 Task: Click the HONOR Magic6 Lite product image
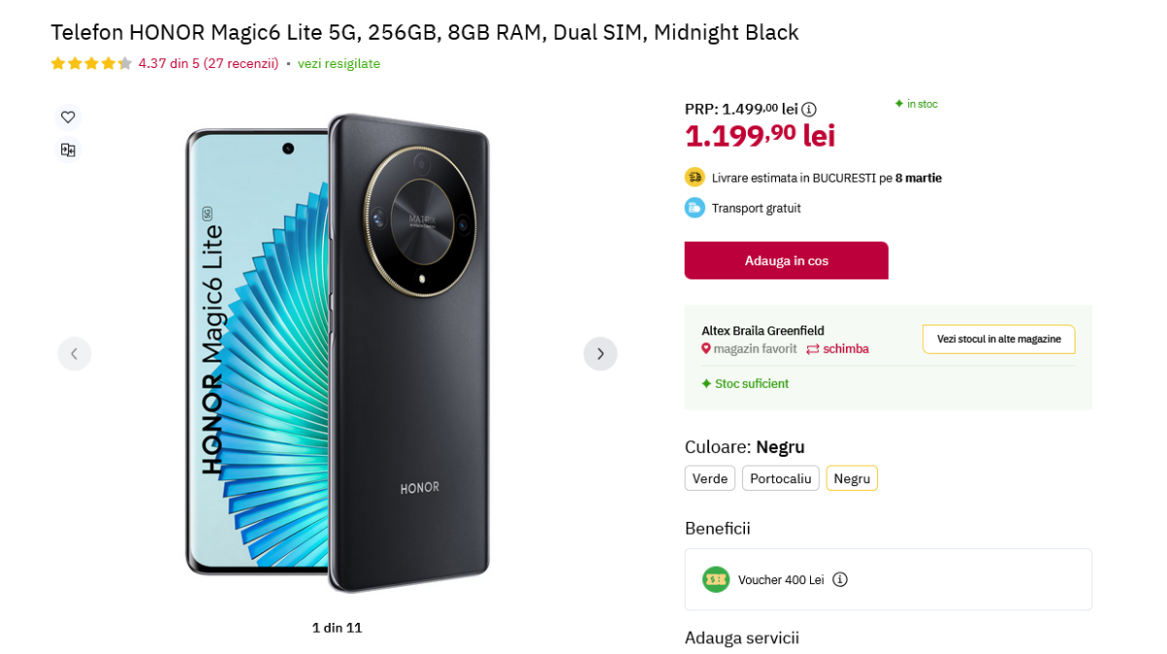click(x=337, y=354)
